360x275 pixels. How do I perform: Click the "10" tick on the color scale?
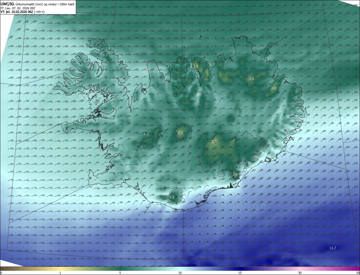pos(180,273)
